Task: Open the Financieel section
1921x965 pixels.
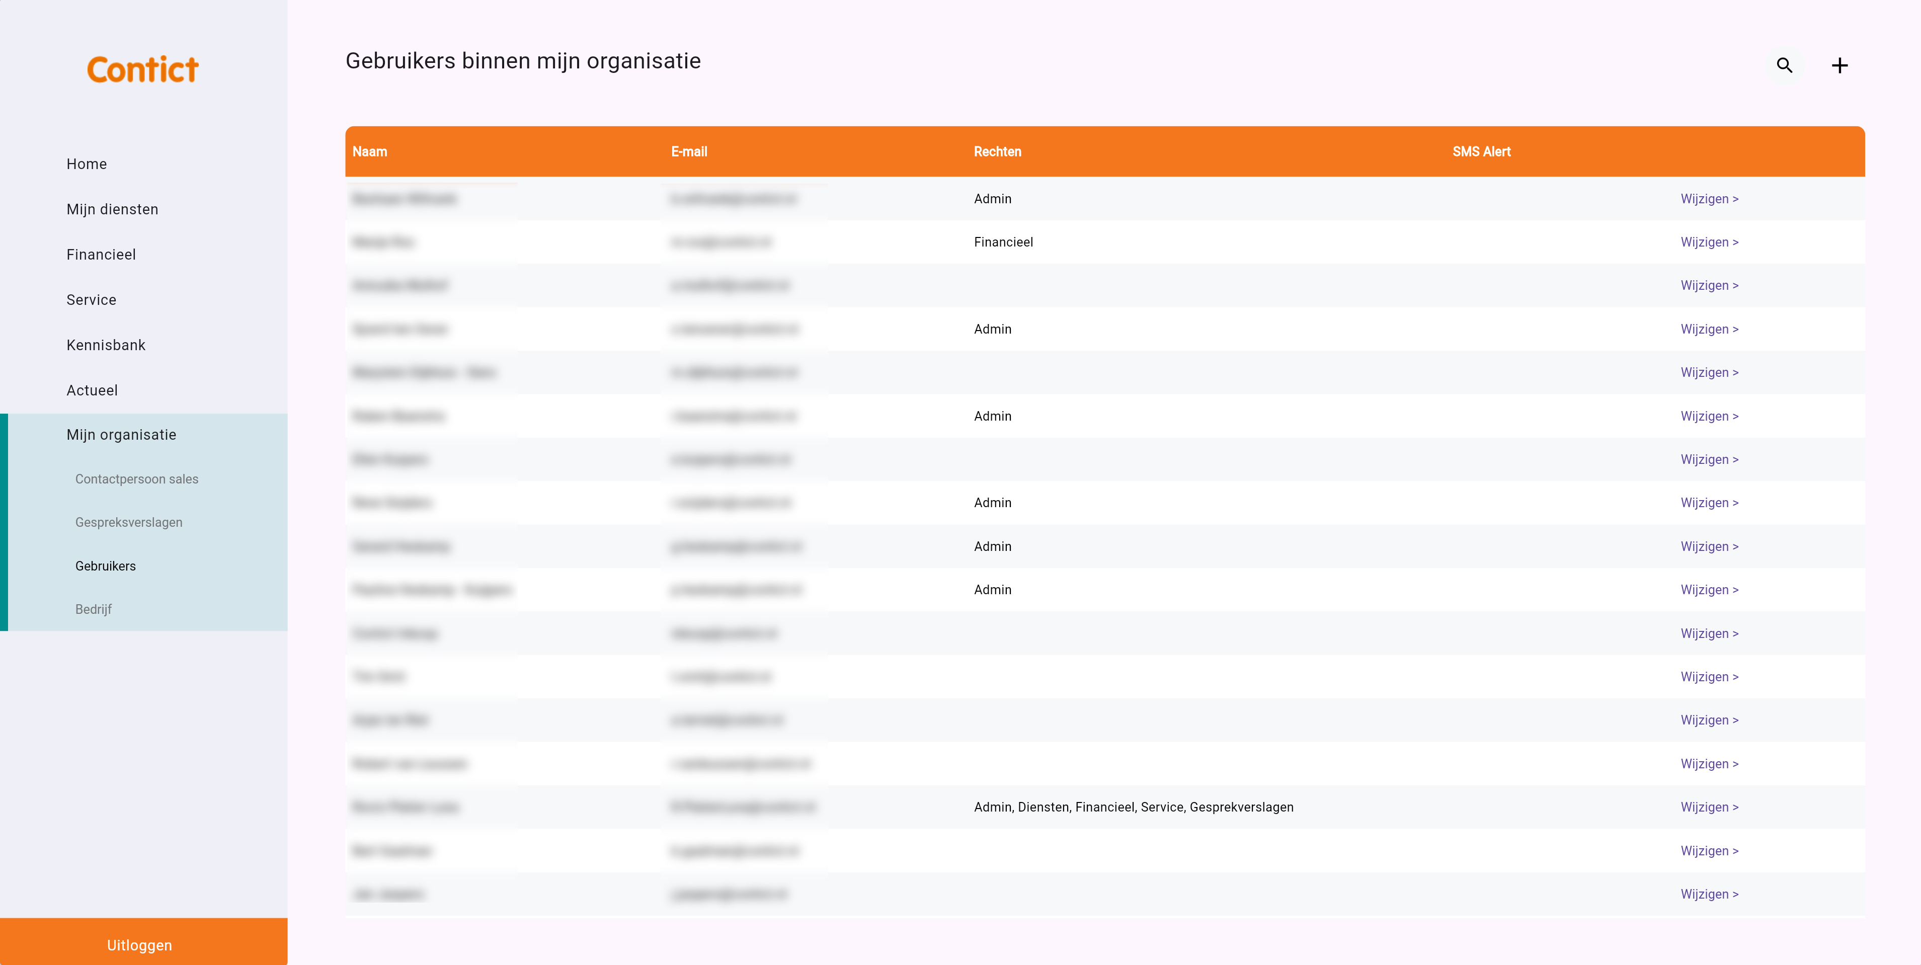Action: click(x=101, y=255)
